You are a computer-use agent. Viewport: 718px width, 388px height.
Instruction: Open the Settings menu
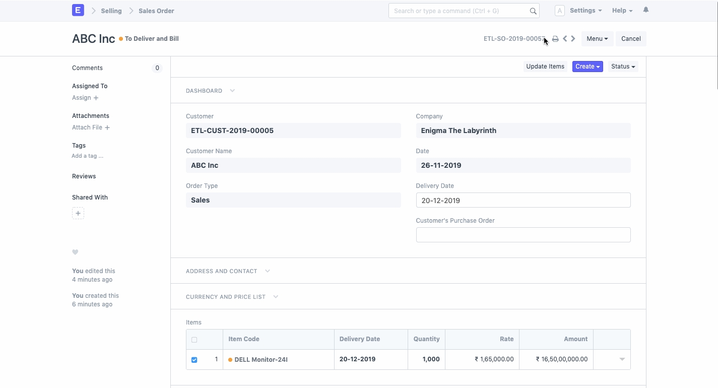tap(585, 11)
